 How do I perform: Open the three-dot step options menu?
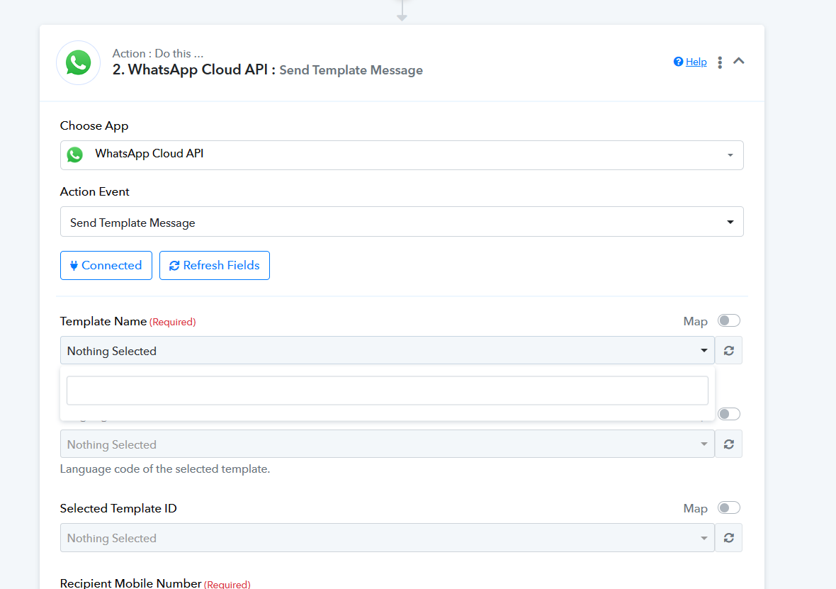720,62
